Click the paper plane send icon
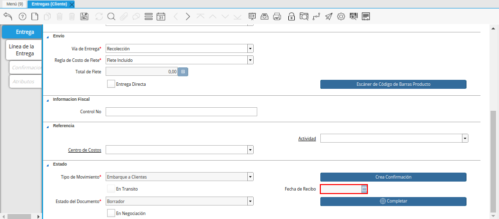Viewport: 499px width, 219px height. 328,16
